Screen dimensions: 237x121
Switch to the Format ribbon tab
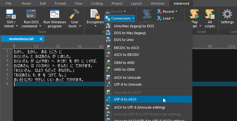(x=60, y=3)
